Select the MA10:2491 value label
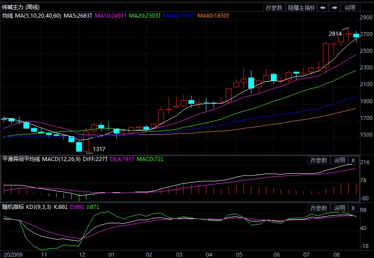The height and width of the screenshot is (258, 374). click(x=110, y=16)
